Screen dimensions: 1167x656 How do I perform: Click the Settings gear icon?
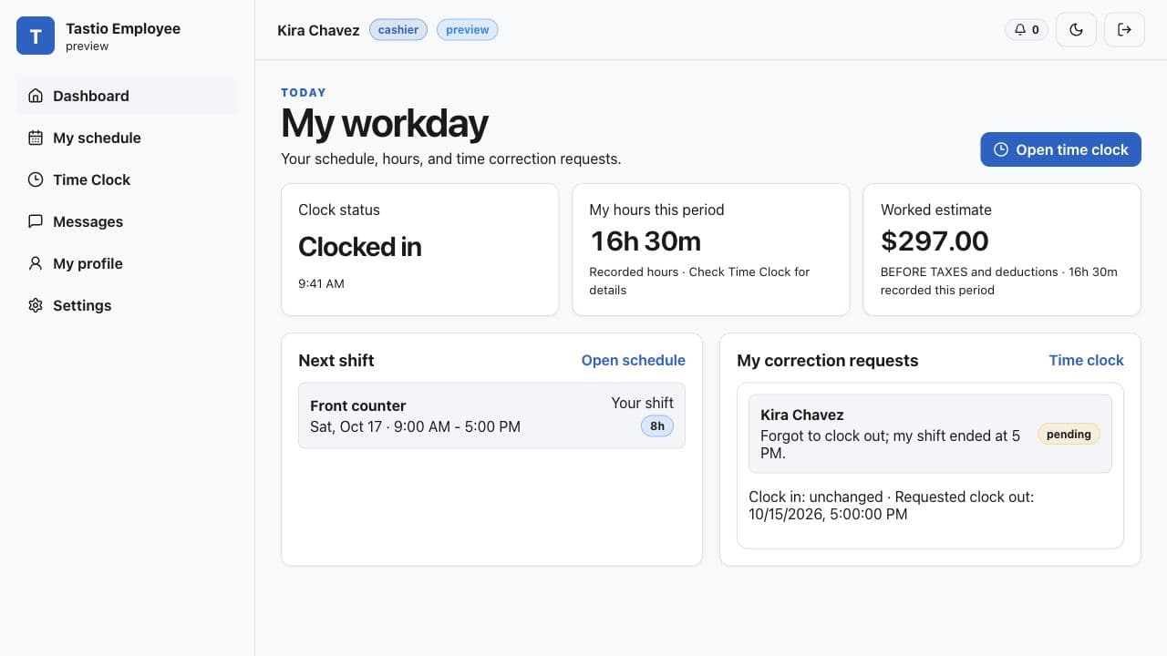point(36,305)
